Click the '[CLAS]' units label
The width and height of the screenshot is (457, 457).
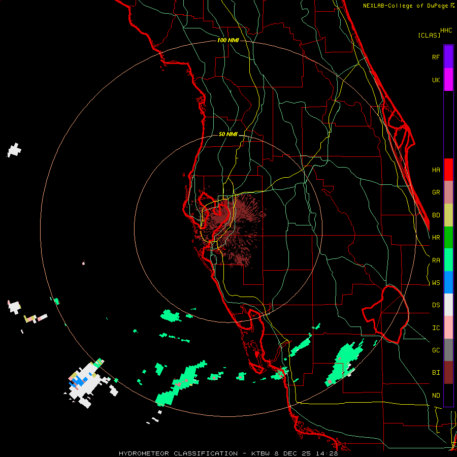click(x=429, y=35)
